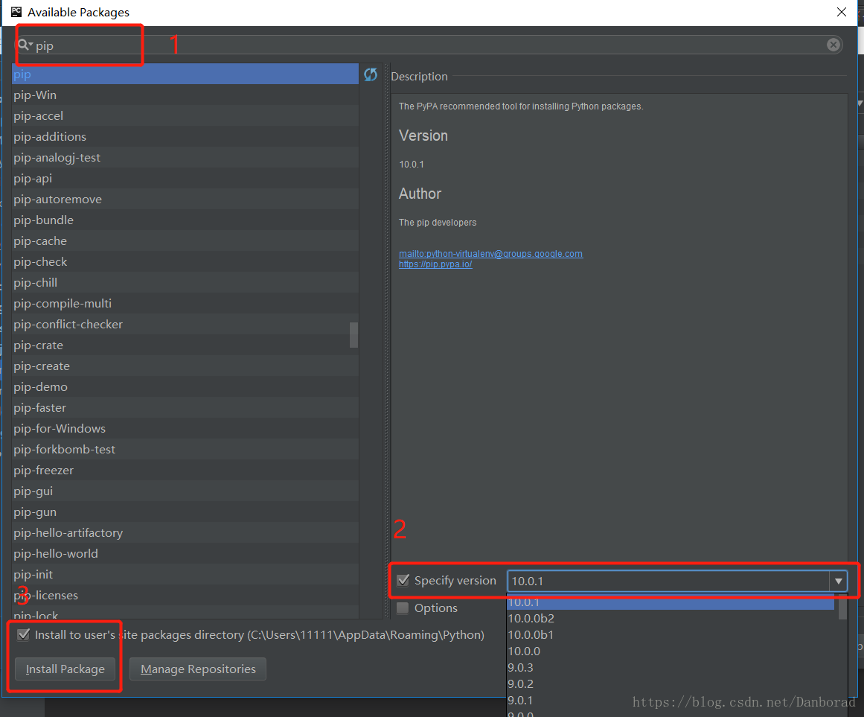
Task: Open Manage Repositories
Action: click(x=198, y=669)
